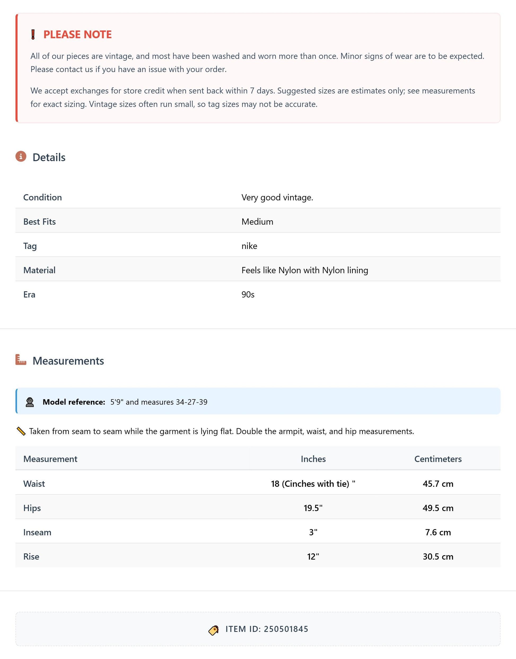Select the Centimeters column header
The height and width of the screenshot is (659, 516).
point(438,459)
